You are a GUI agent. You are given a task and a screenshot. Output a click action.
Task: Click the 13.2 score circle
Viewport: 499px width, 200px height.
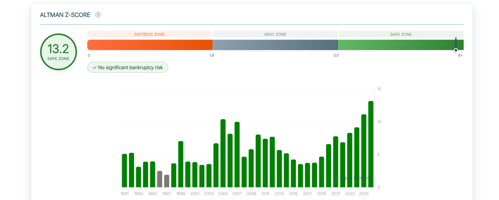pyautogui.click(x=58, y=51)
